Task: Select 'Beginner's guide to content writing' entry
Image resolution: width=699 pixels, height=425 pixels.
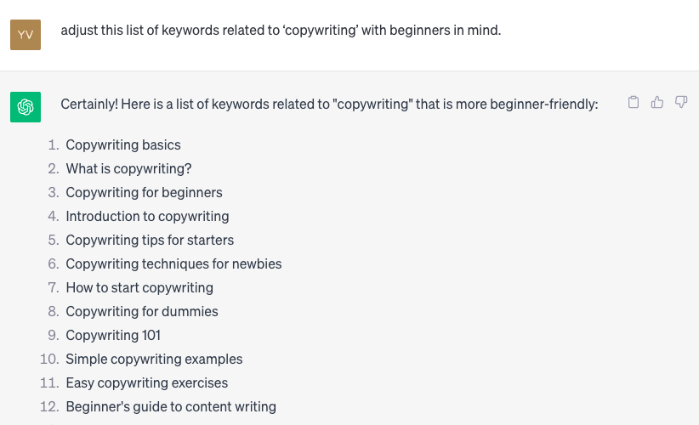Action: tap(171, 407)
